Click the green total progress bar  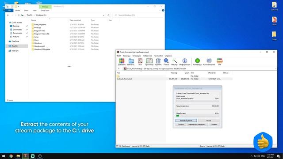pos(197,116)
